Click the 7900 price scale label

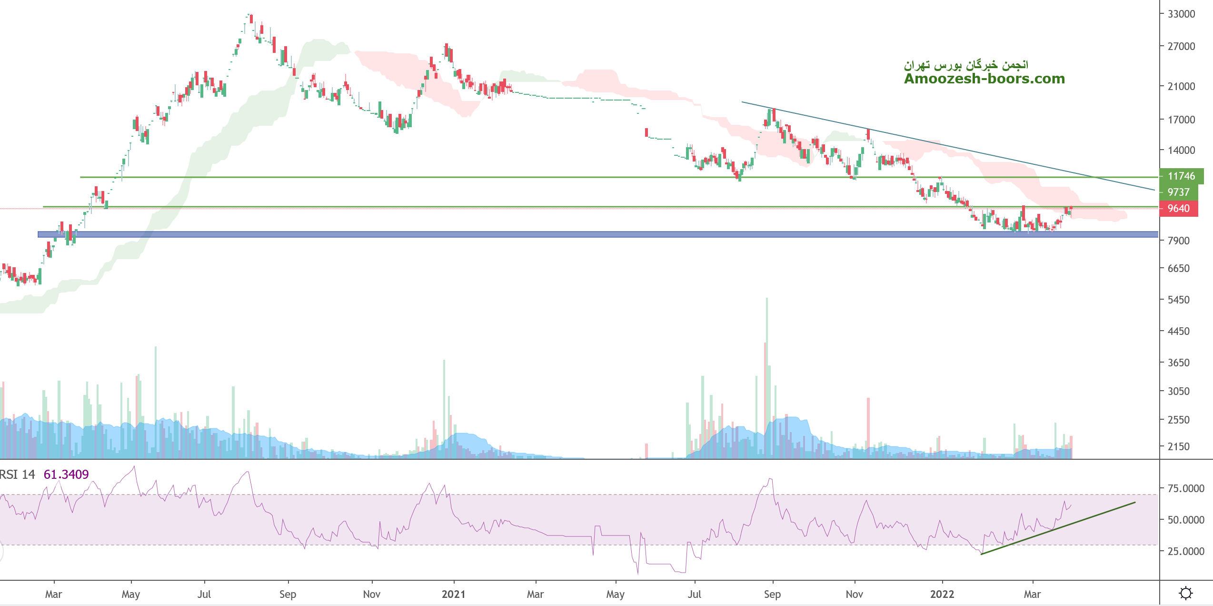[x=1178, y=241]
